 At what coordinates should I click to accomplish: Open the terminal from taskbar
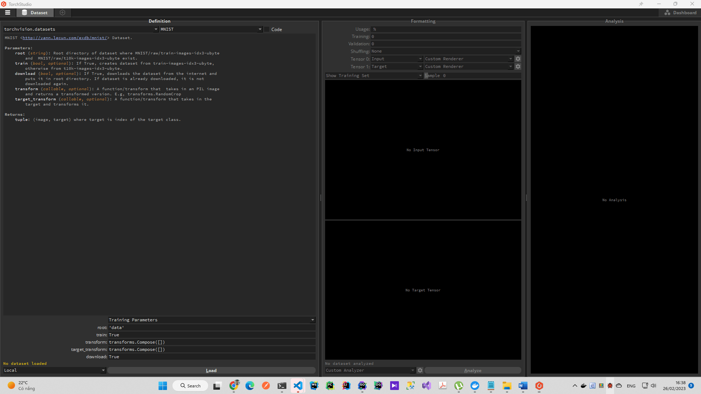point(282,386)
